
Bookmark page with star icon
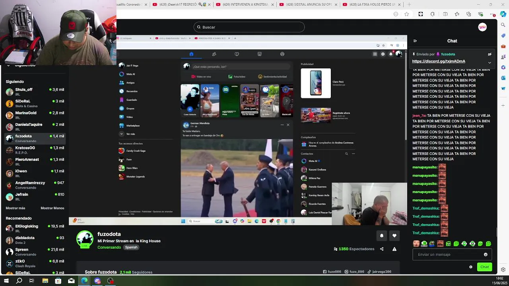pyautogui.click(x=406, y=14)
